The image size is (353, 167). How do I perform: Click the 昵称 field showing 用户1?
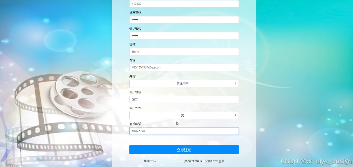point(184,52)
